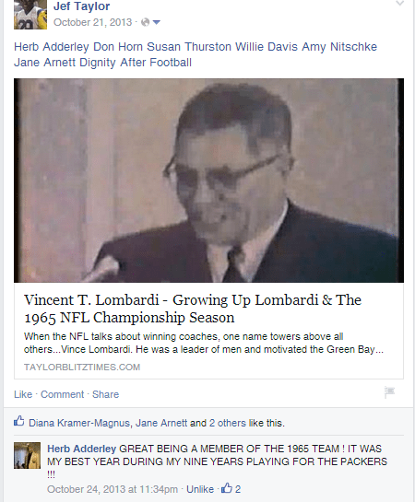The width and height of the screenshot is (415, 502).
Task: Open Jef Taylor profile name link
Action: (82, 6)
